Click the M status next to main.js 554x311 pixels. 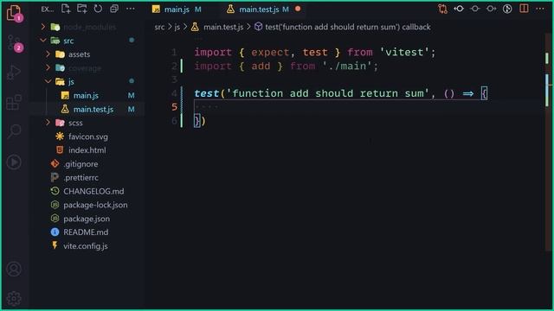click(x=131, y=96)
